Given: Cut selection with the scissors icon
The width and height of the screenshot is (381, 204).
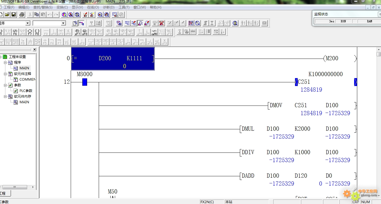Looking at the screenshot, I should (x=30, y=14).
